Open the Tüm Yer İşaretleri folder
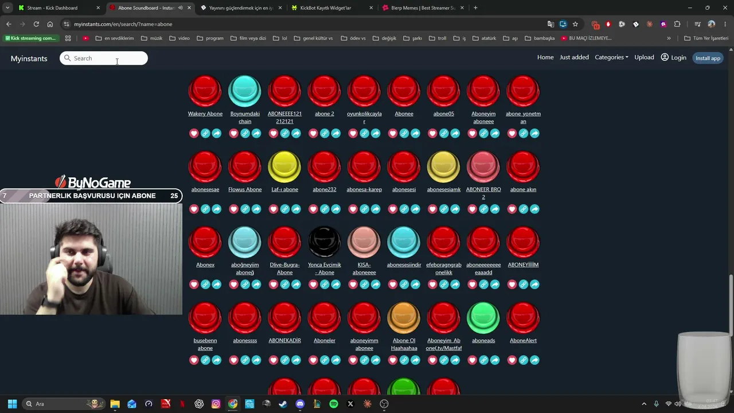The width and height of the screenshot is (734, 413). click(x=706, y=38)
